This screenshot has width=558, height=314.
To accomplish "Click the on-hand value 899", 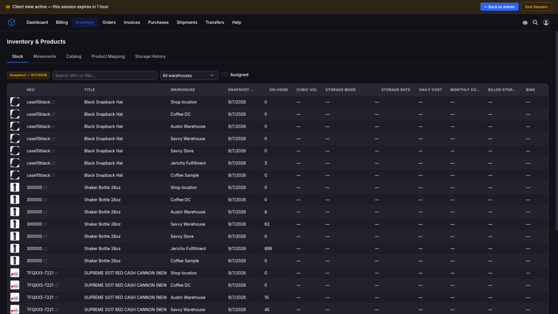I will tap(268, 248).
